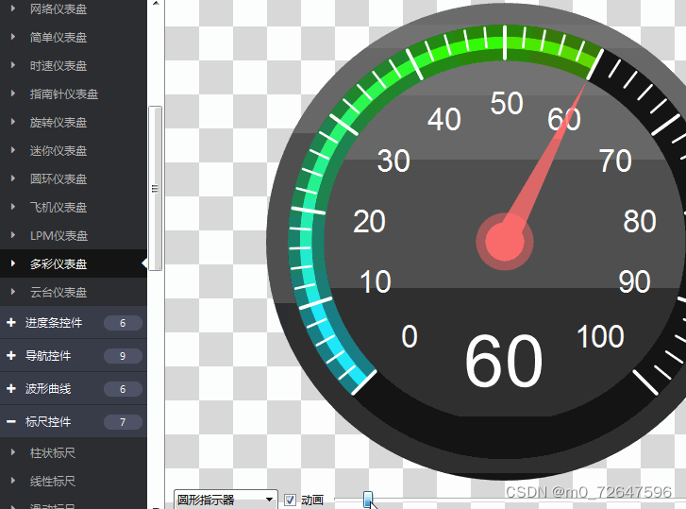Viewport: 686px width, 509px height.
Task: Click the arrow icon before 飞机仪表盘
Action: click(13, 207)
